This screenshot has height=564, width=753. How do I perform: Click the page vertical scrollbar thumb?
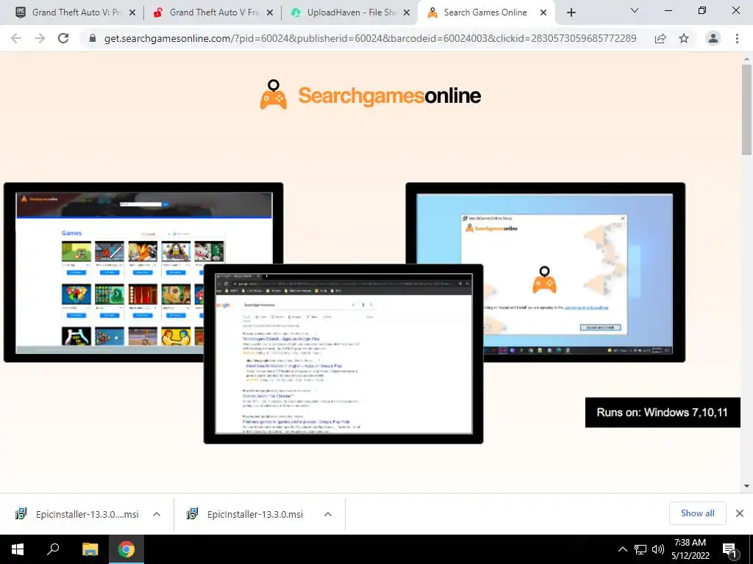coord(746,110)
